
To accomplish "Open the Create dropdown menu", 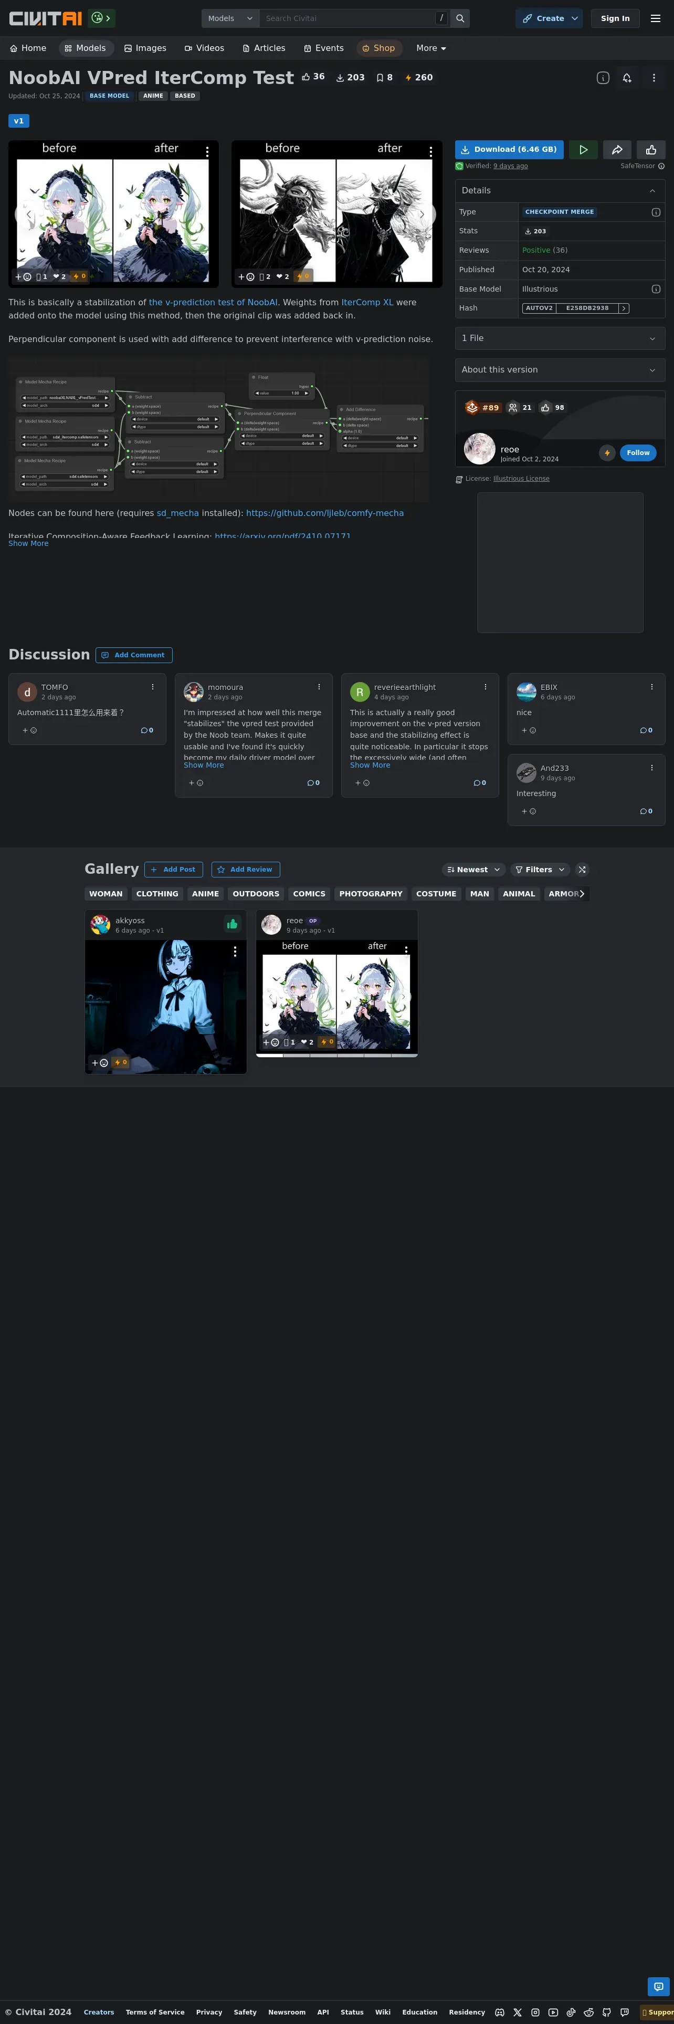I will [x=549, y=18].
